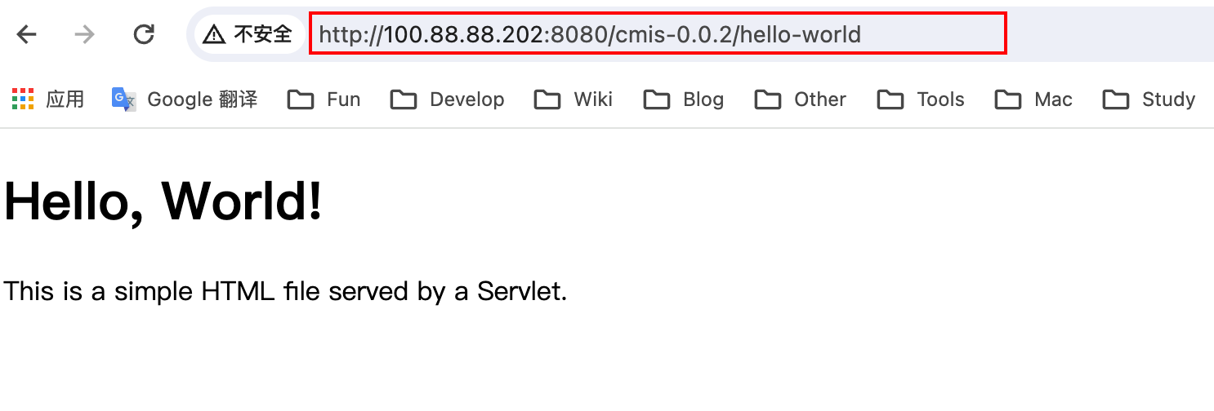
Task: Focus the hello-world URL address field
Action: 658,34
